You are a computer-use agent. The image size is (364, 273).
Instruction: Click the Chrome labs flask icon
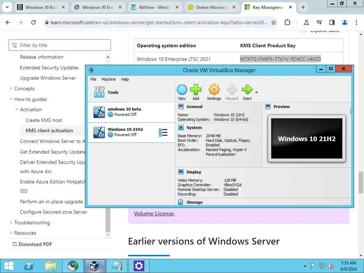(x=306, y=22)
